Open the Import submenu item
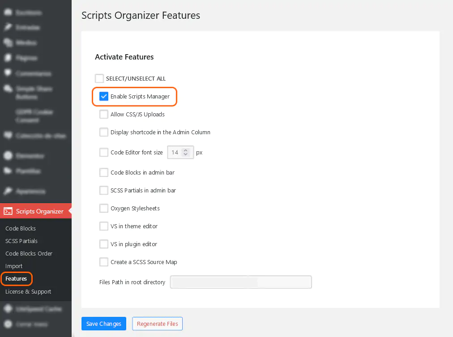 pos(14,266)
